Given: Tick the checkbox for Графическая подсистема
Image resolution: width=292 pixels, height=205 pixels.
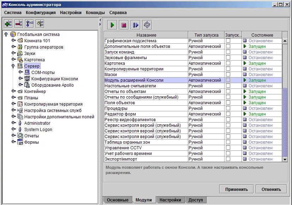Looking at the screenshot, I should 228,41.
